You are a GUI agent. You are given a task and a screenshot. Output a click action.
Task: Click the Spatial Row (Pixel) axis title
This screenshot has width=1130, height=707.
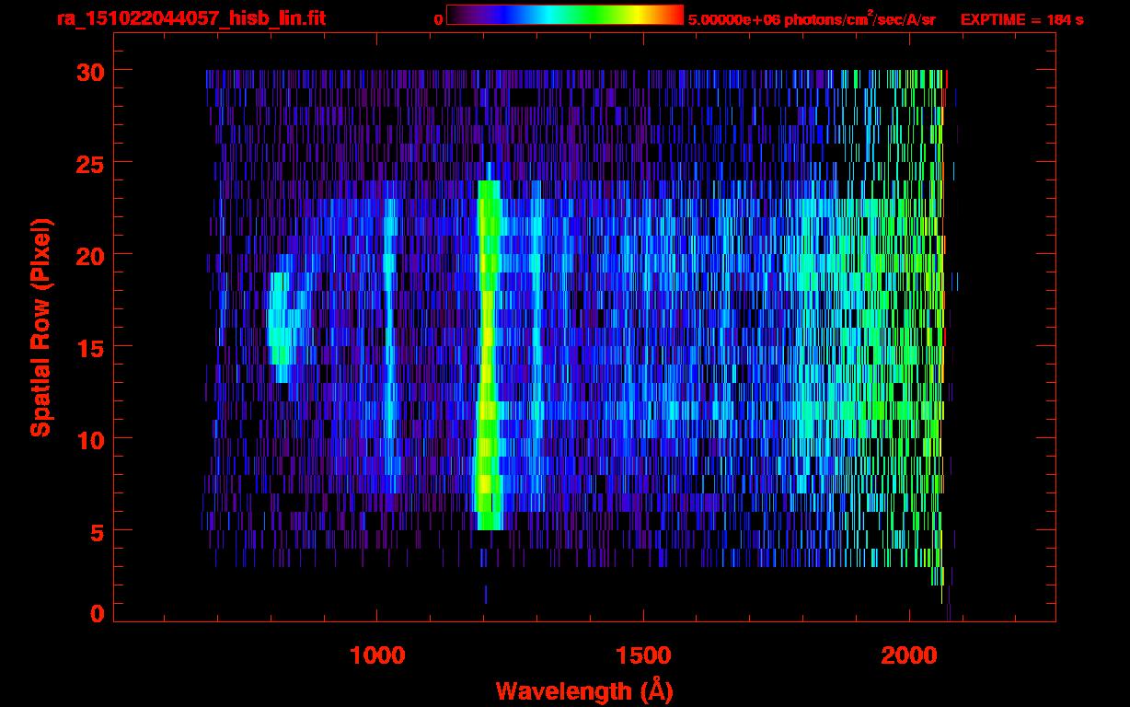[x=40, y=328]
